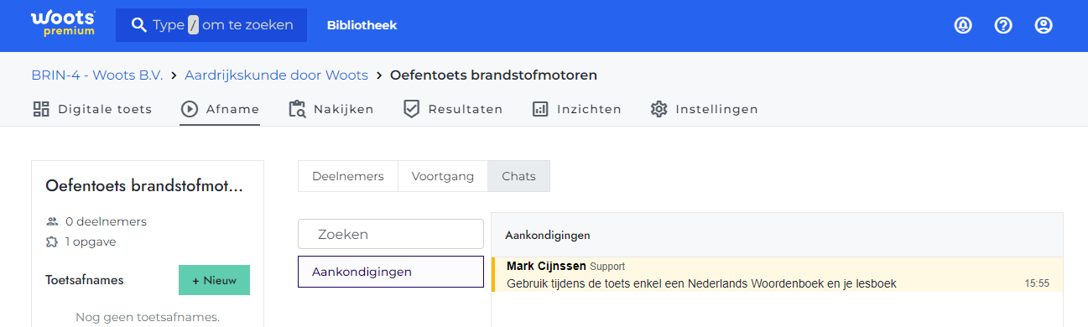Select the Aankondigingen chat channel
The image size is (1088, 327).
(x=391, y=272)
